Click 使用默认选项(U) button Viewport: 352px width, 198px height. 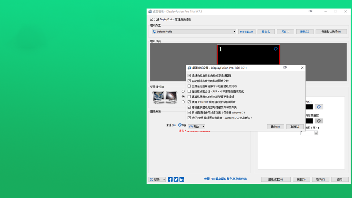pyautogui.click(x=331, y=32)
